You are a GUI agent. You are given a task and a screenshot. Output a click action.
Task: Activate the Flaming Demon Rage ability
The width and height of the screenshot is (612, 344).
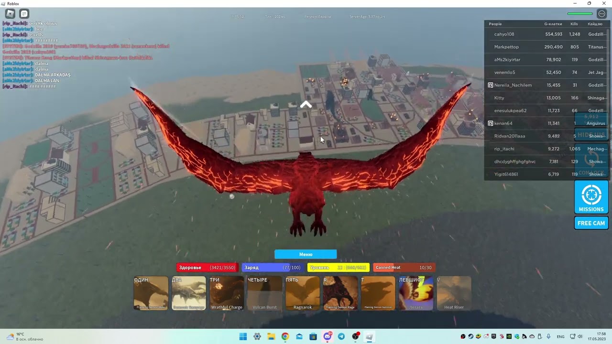pyautogui.click(x=340, y=293)
